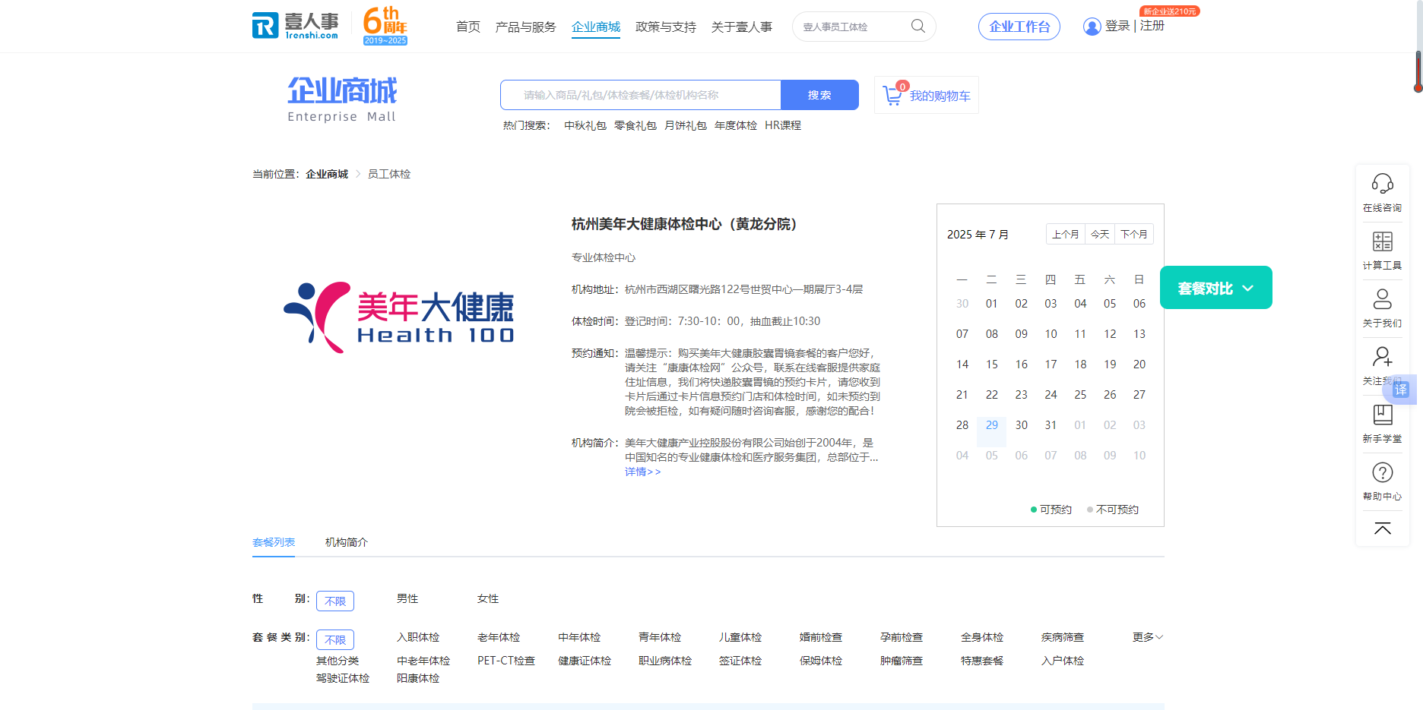Image resolution: width=1423 pixels, height=710 pixels.
Task: Click the 企业商城 Enterprise Mall logo
Action: pyautogui.click(x=342, y=99)
